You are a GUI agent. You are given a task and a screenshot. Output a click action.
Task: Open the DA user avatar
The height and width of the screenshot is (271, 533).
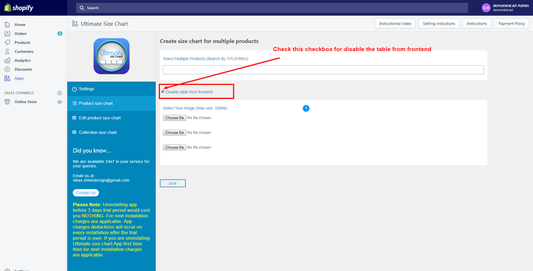tap(486, 8)
